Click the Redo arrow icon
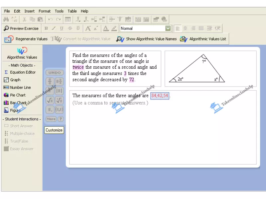The width and height of the screenshot is (266, 199). coord(59,20)
